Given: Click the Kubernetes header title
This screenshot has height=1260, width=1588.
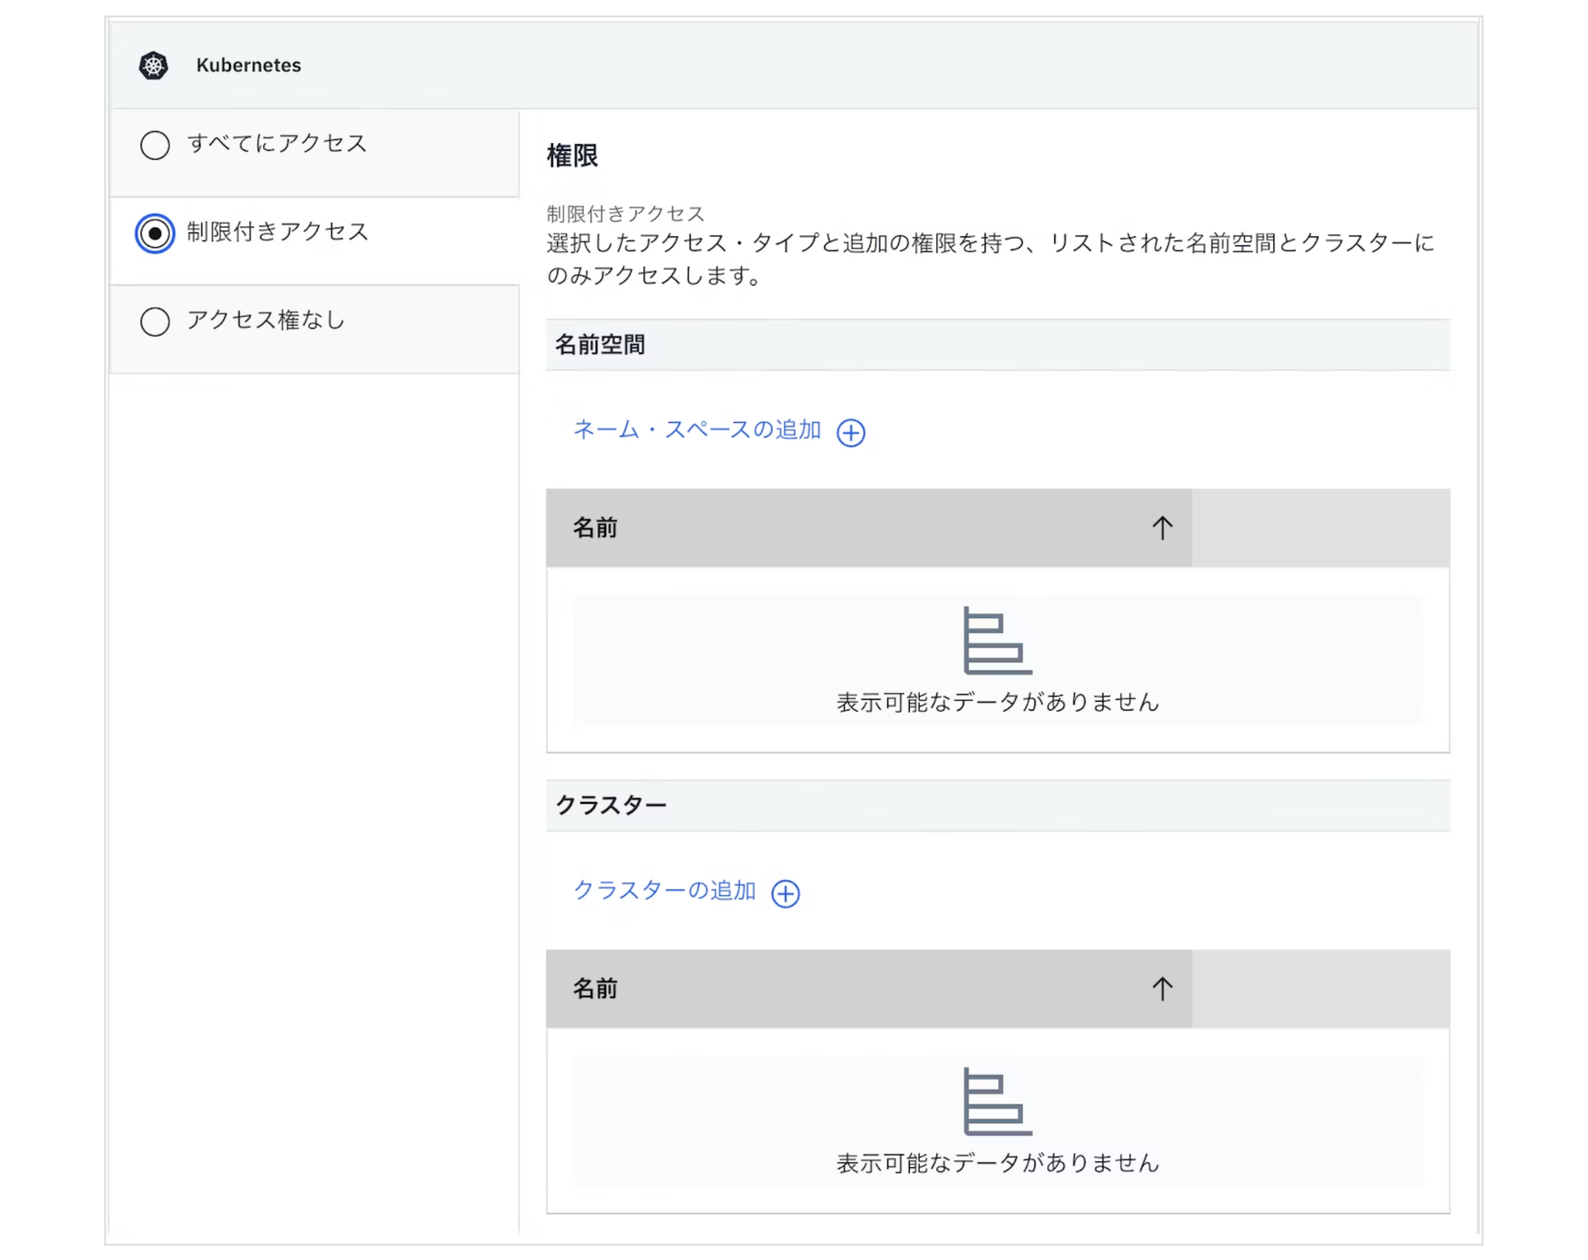Looking at the screenshot, I should click(248, 66).
